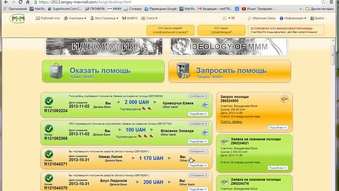Click Что такое инвайт и реферальная ссылка button

click(x=171, y=30)
